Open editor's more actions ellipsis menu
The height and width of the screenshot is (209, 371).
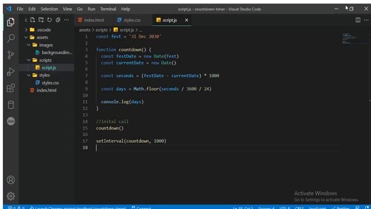click(x=366, y=20)
